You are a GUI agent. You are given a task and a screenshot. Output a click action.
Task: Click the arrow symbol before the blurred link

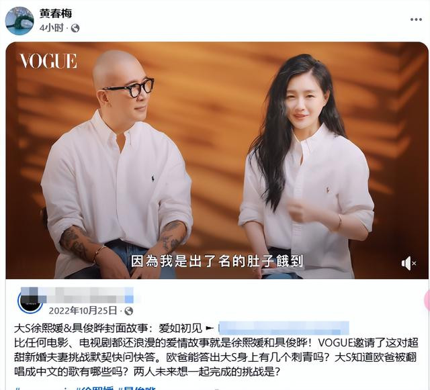pos(210,328)
